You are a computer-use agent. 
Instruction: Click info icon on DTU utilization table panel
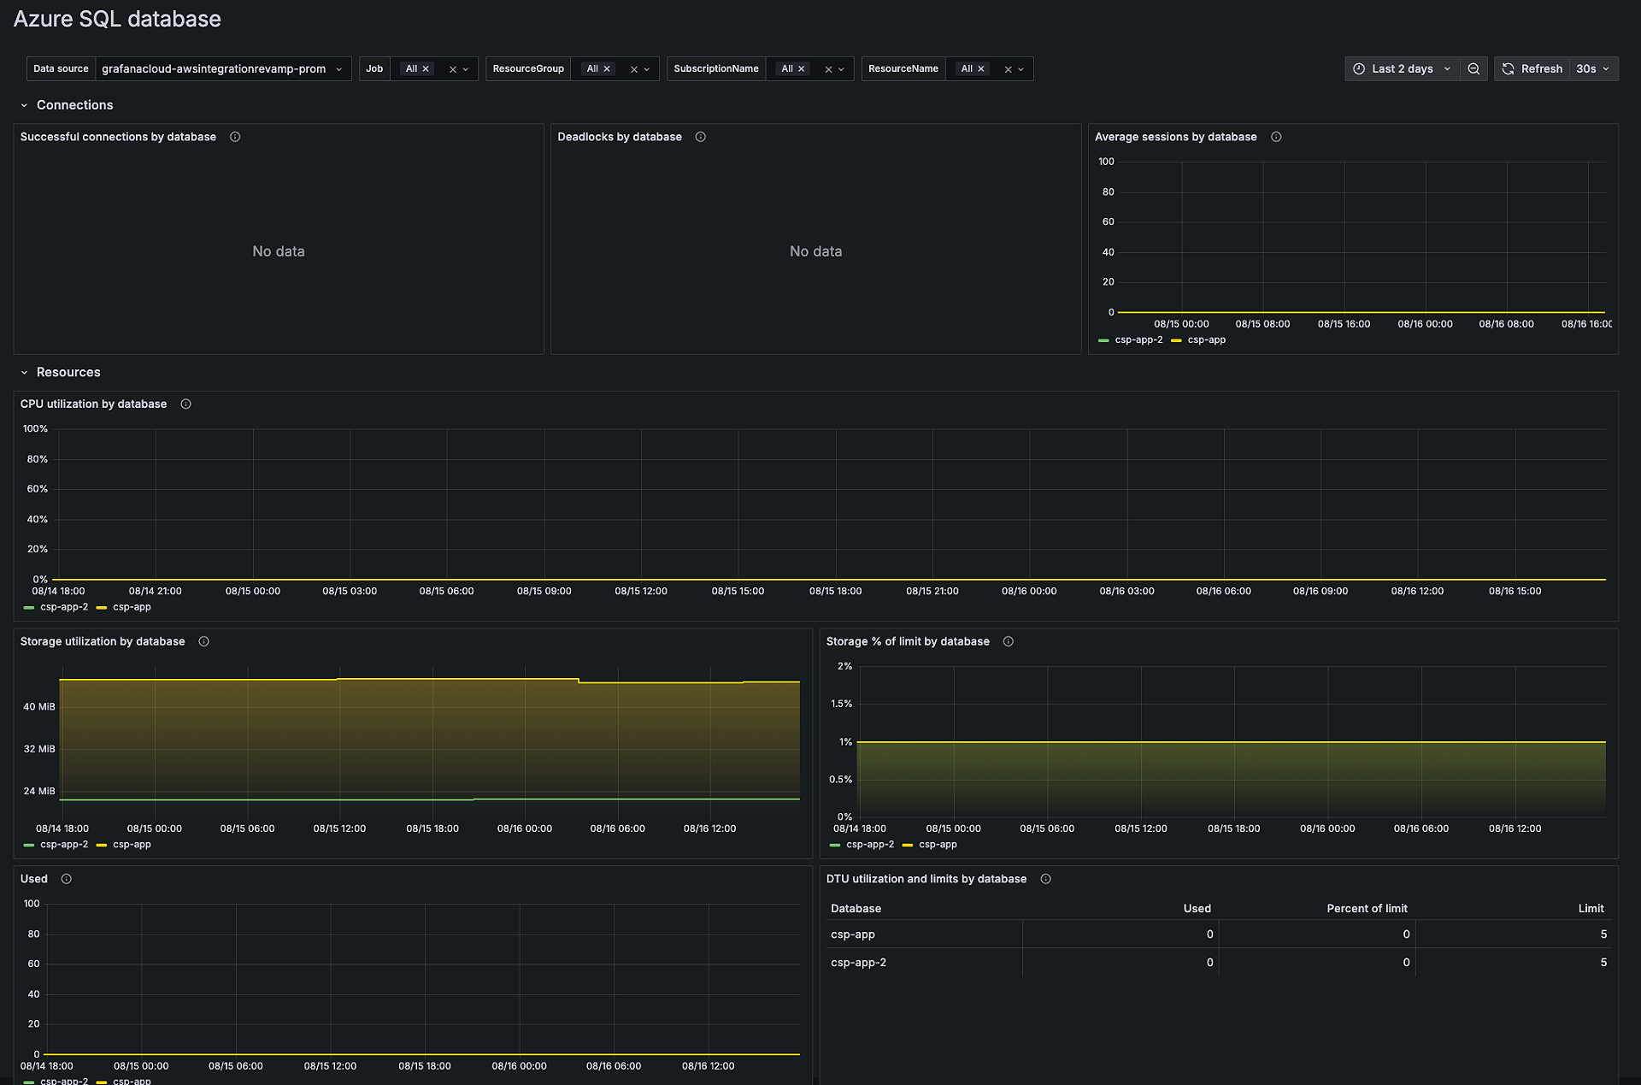(x=1045, y=879)
